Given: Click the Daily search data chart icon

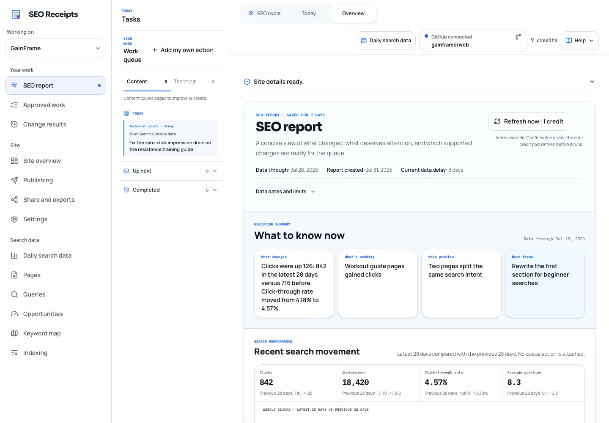Looking at the screenshot, I should 14,255.
